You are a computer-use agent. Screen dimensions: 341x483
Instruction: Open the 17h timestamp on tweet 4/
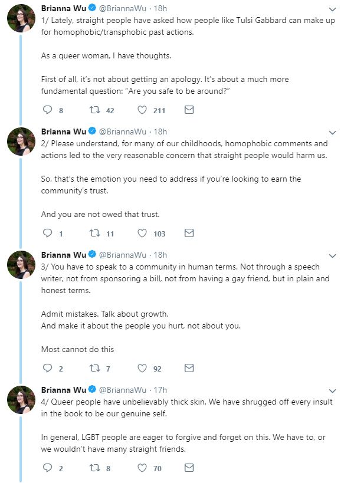[x=160, y=390]
